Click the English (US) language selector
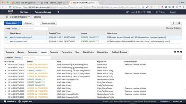The height and width of the screenshot is (104, 186). 27,101
